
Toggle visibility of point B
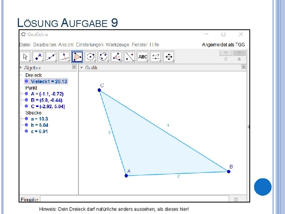click(27, 100)
